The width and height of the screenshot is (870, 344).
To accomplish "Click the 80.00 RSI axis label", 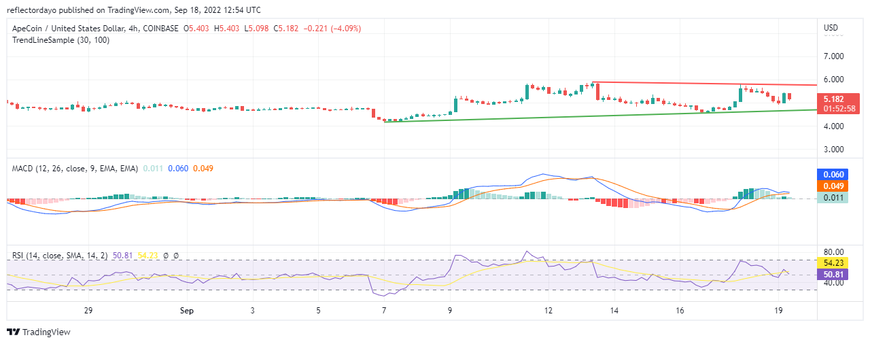I will [x=834, y=252].
